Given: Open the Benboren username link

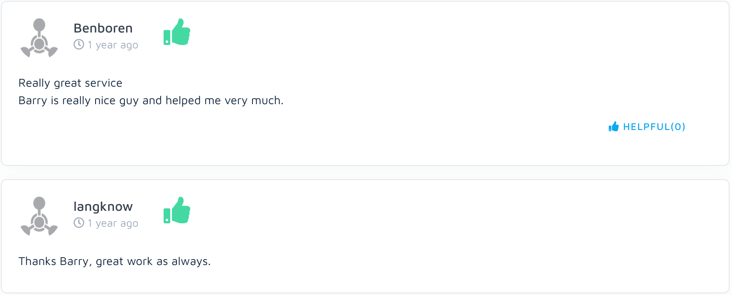Looking at the screenshot, I should tap(103, 28).
